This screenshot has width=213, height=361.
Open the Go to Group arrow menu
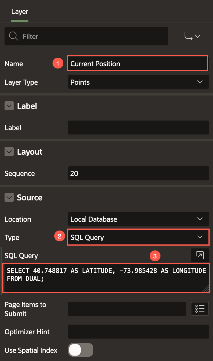(x=192, y=36)
